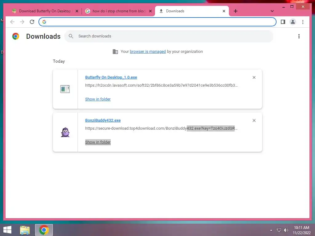
Task: Go forward with the forward arrow
Action: 22,22
